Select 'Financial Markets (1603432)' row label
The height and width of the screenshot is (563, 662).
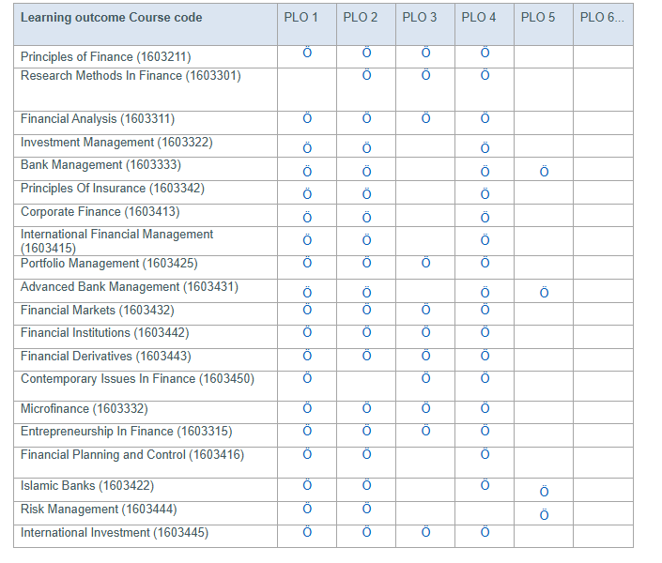[98, 311]
